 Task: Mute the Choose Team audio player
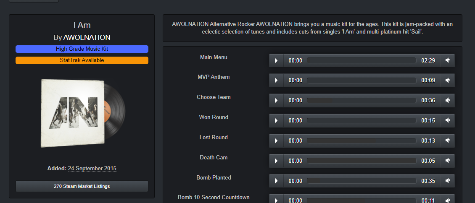[x=447, y=101]
